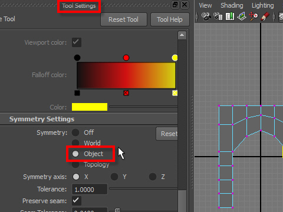Choose Y as the symmetry axis
The height and width of the screenshot is (212, 283).
pyautogui.click(x=114, y=177)
